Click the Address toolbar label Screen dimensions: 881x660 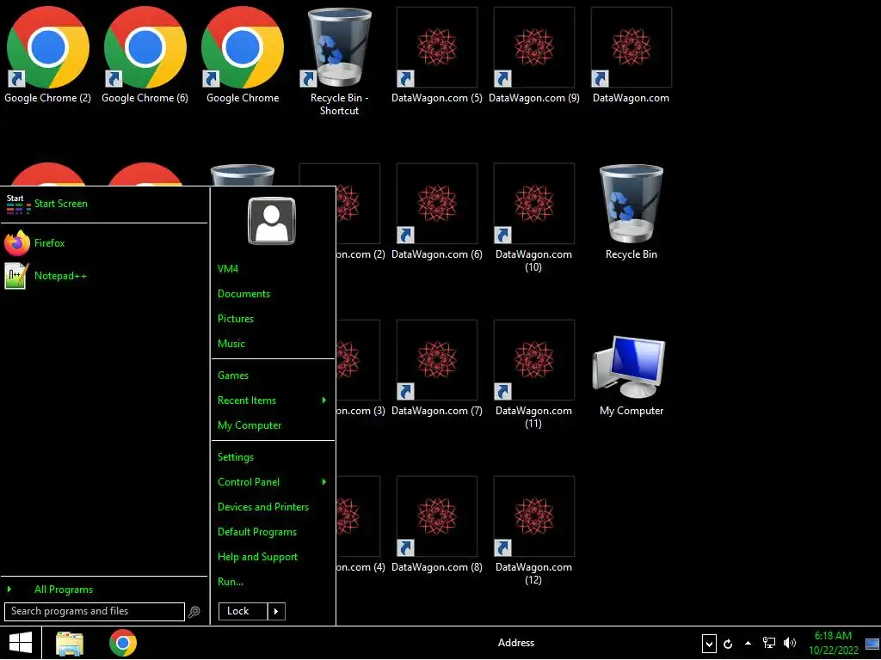[x=516, y=643]
